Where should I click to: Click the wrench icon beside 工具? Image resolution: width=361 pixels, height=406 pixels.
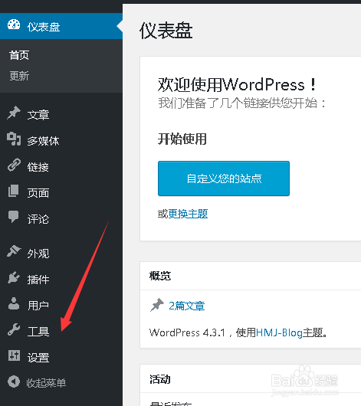[14, 329]
